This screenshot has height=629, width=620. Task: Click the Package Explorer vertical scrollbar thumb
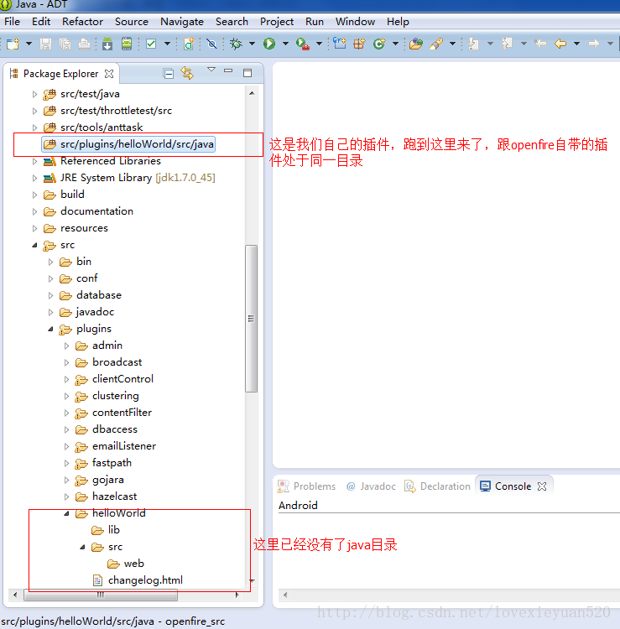[251, 319]
